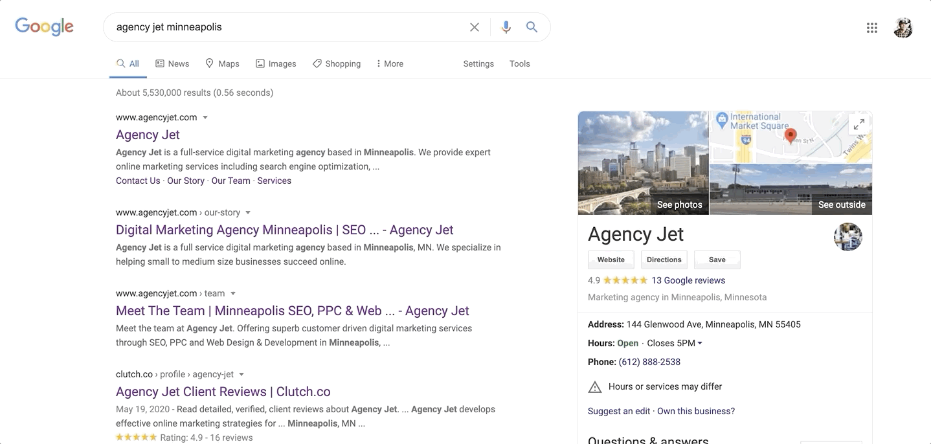The height and width of the screenshot is (444, 931).
Task: Open the Services sitelink
Action: pyautogui.click(x=275, y=181)
